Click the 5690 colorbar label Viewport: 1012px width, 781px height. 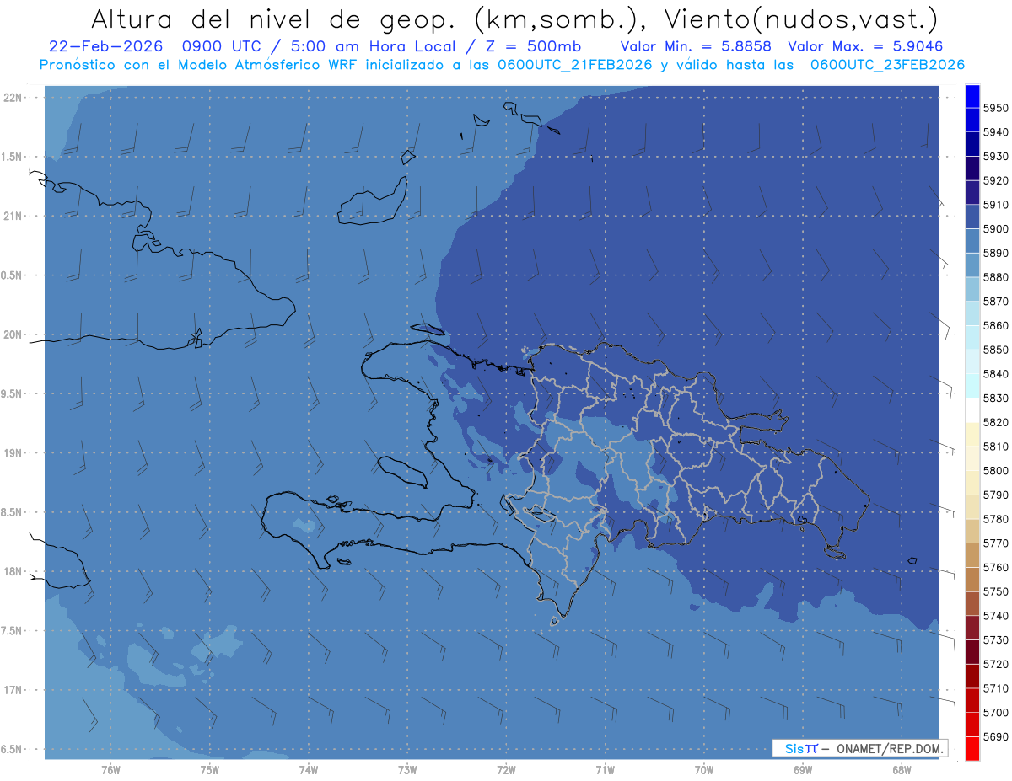(997, 737)
